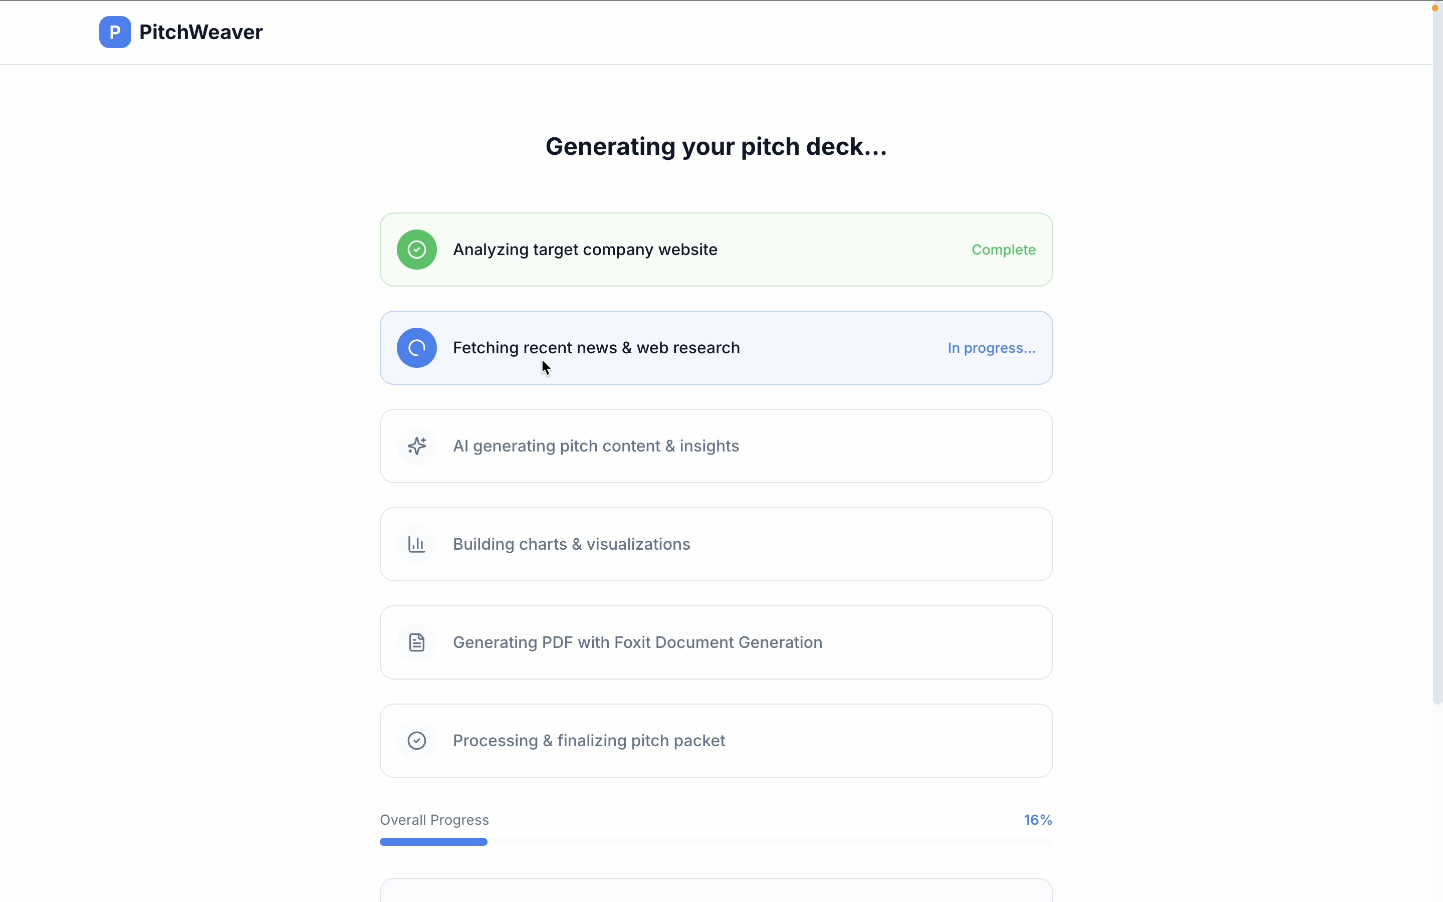The height and width of the screenshot is (902, 1443).
Task: Click the PitchWeaver blue P logo icon
Action: (x=115, y=32)
